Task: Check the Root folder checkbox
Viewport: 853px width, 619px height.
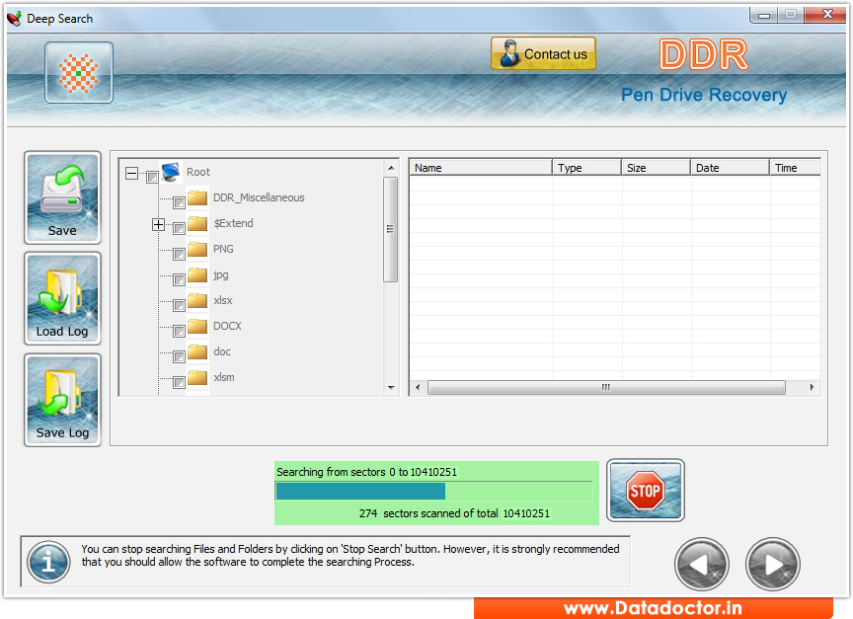Action: 153,177
